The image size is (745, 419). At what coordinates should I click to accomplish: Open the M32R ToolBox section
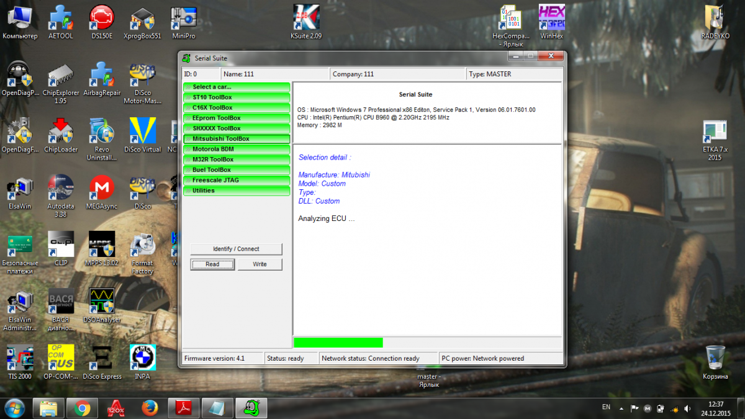tap(237, 160)
